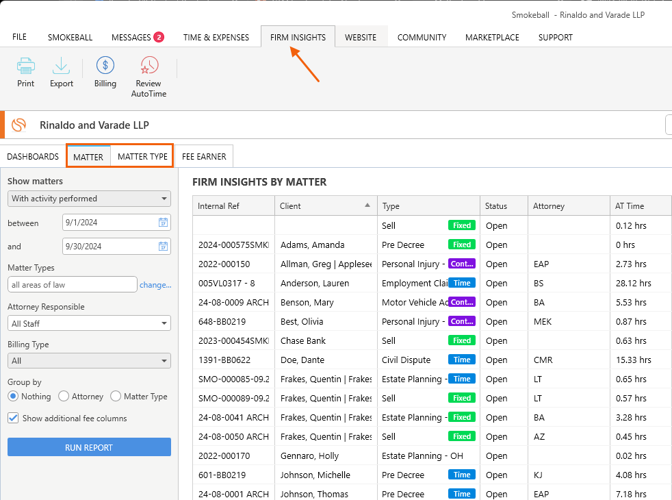672x500 pixels.
Task: Click the Print icon in the ribbon
Action: point(26,66)
